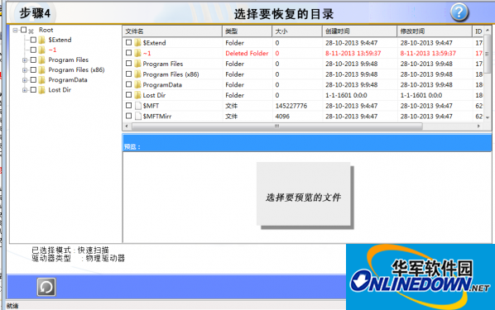Click vertical scrollbar down arrow
Image resolution: width=495 pixels, height=310 pixels.
point(488,117)
